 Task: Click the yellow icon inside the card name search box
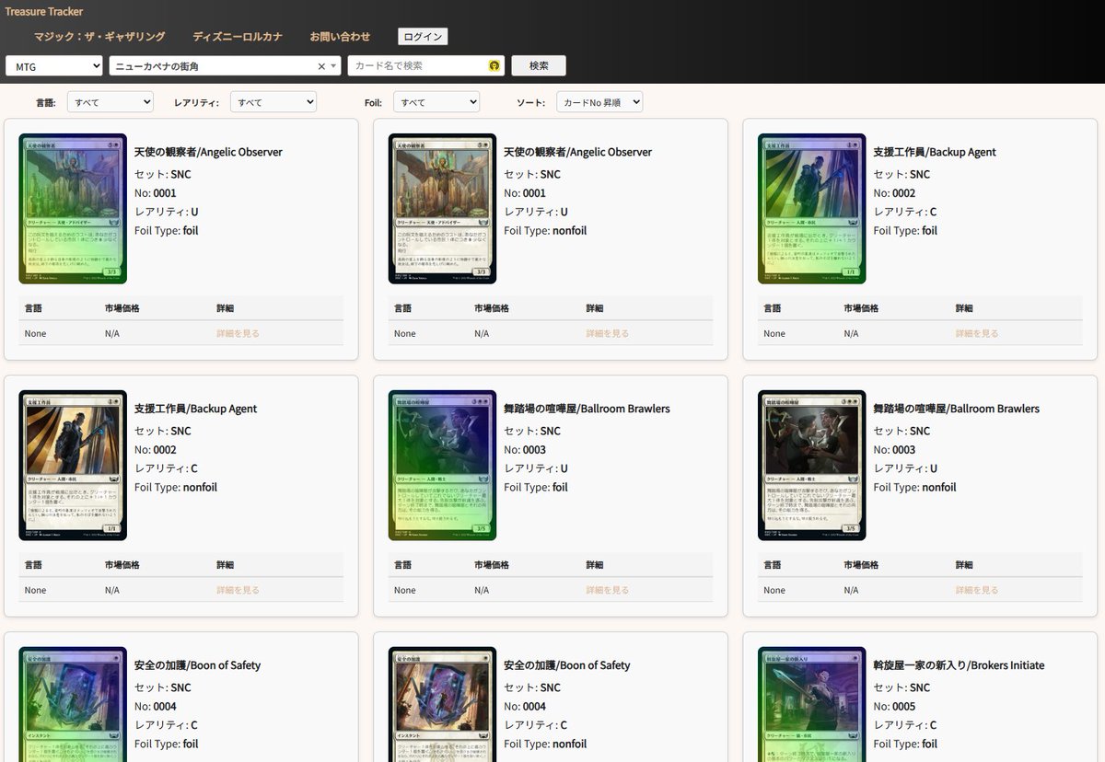(494, 65)
